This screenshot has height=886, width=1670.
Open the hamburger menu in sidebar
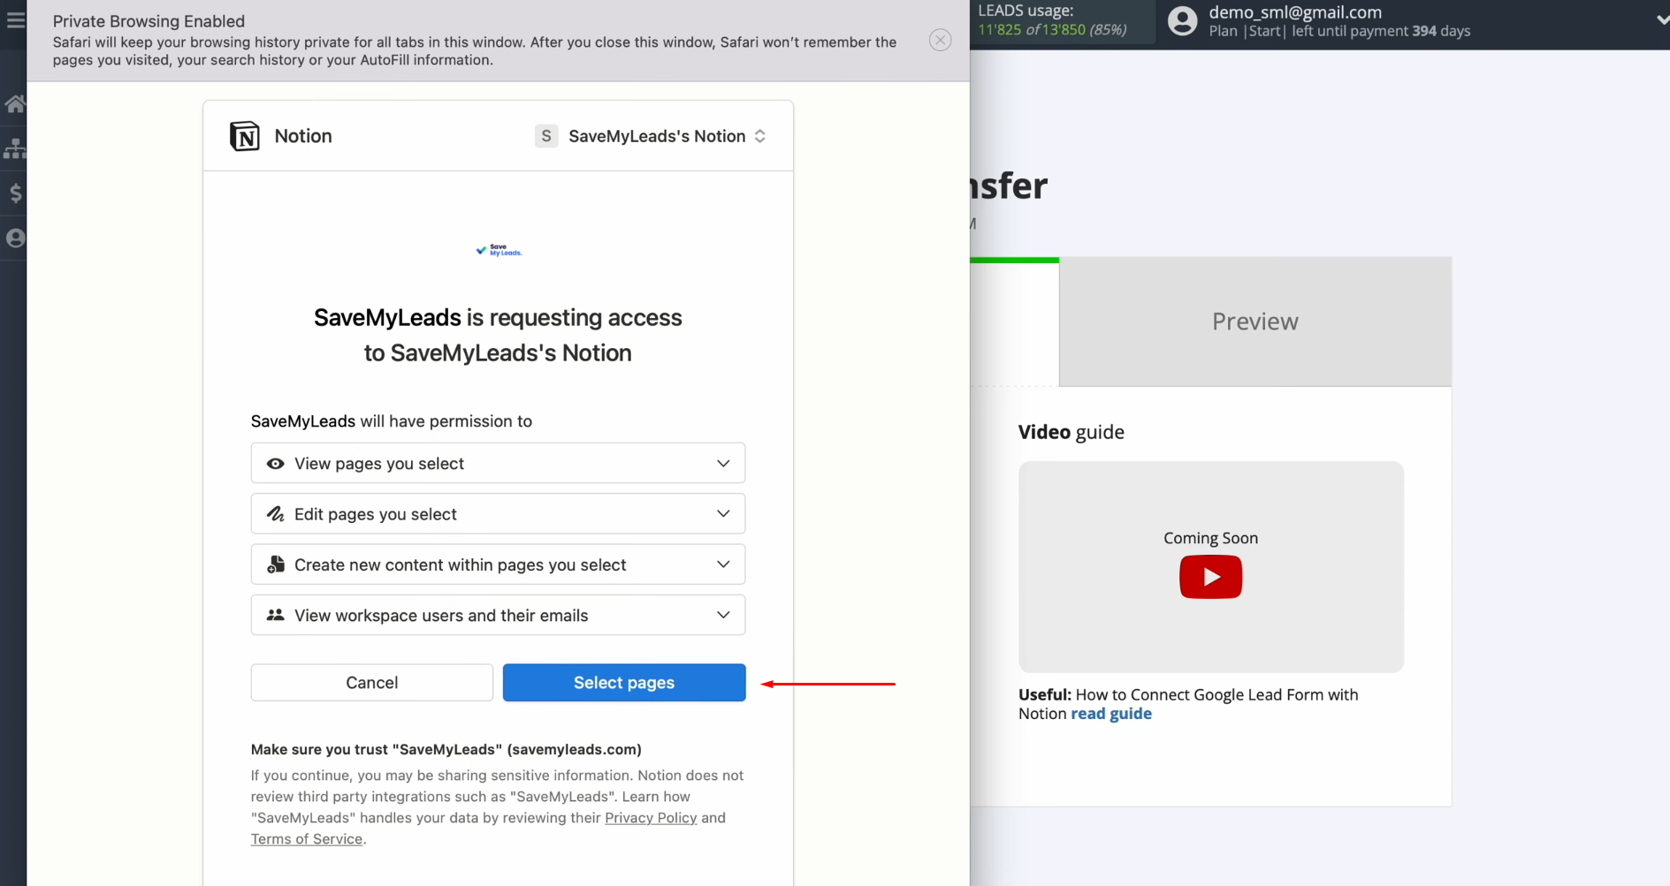click(x=15, y=19)
